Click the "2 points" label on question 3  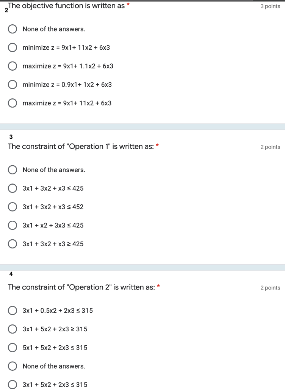(270, 147)
